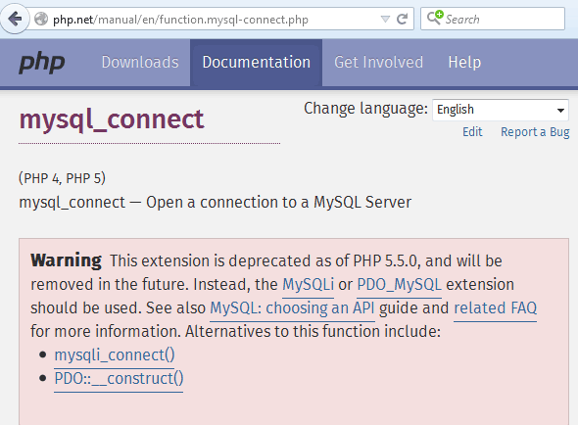Screen dimensions: 578x425
Task: Open the Downloads menu item
Action: click(140, 63)
